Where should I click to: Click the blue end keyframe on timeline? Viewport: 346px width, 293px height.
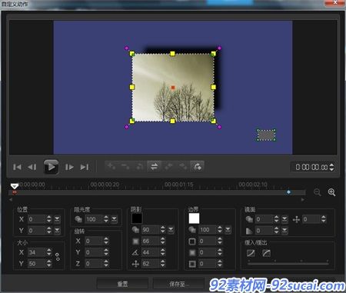pos(289,192)
